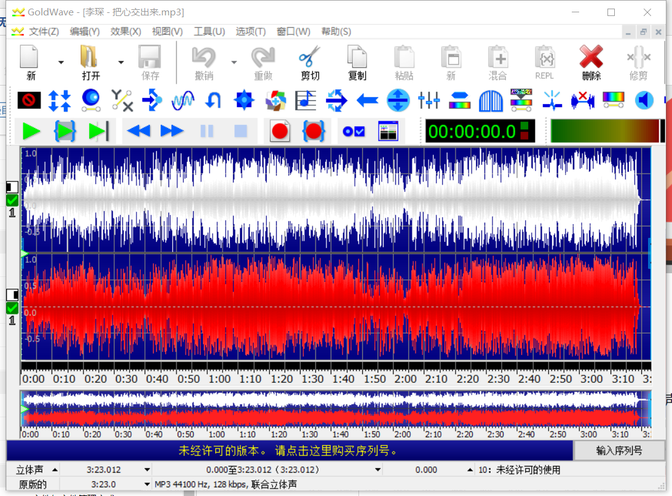Start recording with the red record button
This screenshot has width=672, height=496.
(280, 131)
